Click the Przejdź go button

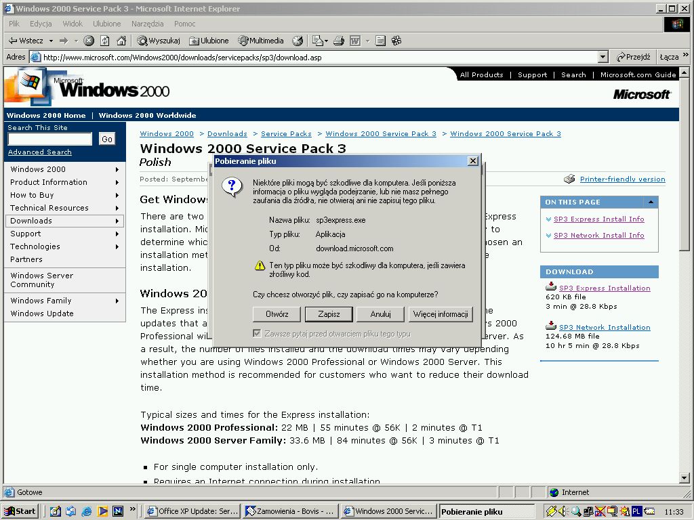coord(634,57)
